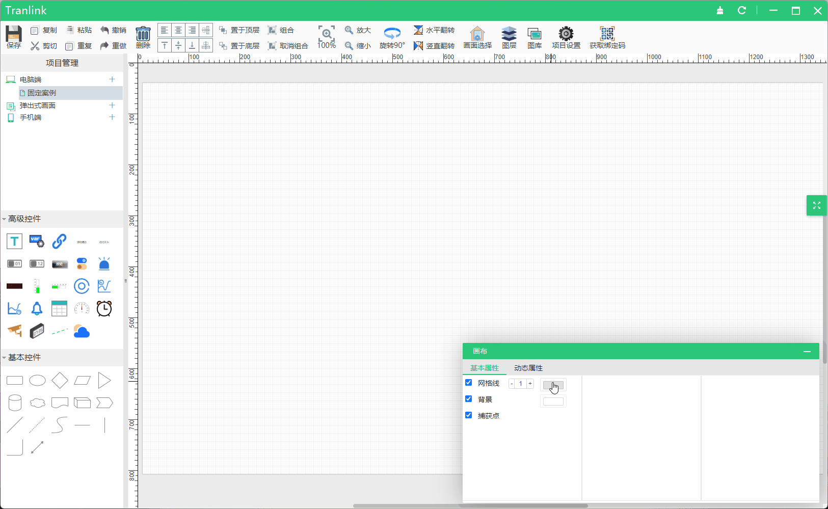Select the alarm clock widget
Viewport: 828px width, 509px height.
104,308
